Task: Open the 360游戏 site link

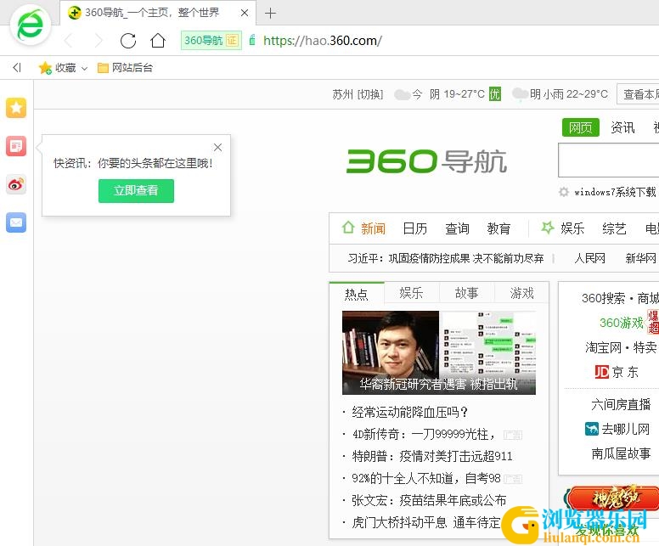Action: pos(622,323)
